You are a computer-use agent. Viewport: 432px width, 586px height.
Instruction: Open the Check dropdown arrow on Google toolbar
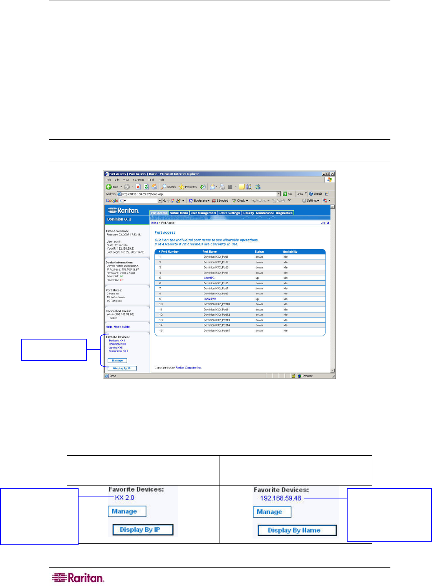(247, 201)
